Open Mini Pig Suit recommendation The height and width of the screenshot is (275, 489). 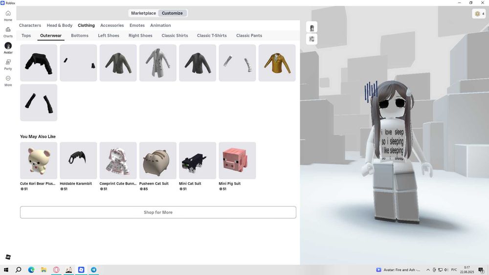tap(237, 161)
